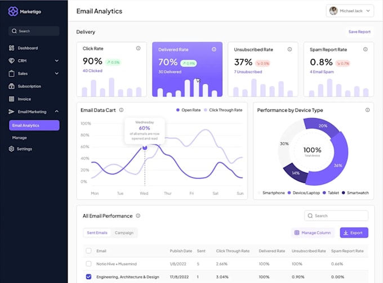Expand the Sales menu chevron

tap(57, 74)
